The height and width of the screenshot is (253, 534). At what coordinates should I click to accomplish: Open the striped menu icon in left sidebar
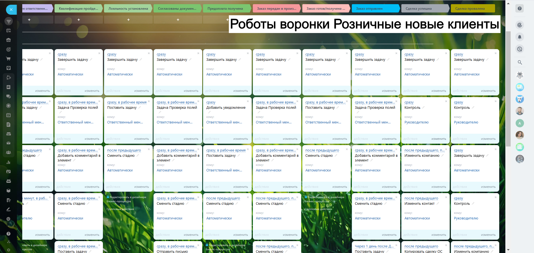tap(9, 21)
